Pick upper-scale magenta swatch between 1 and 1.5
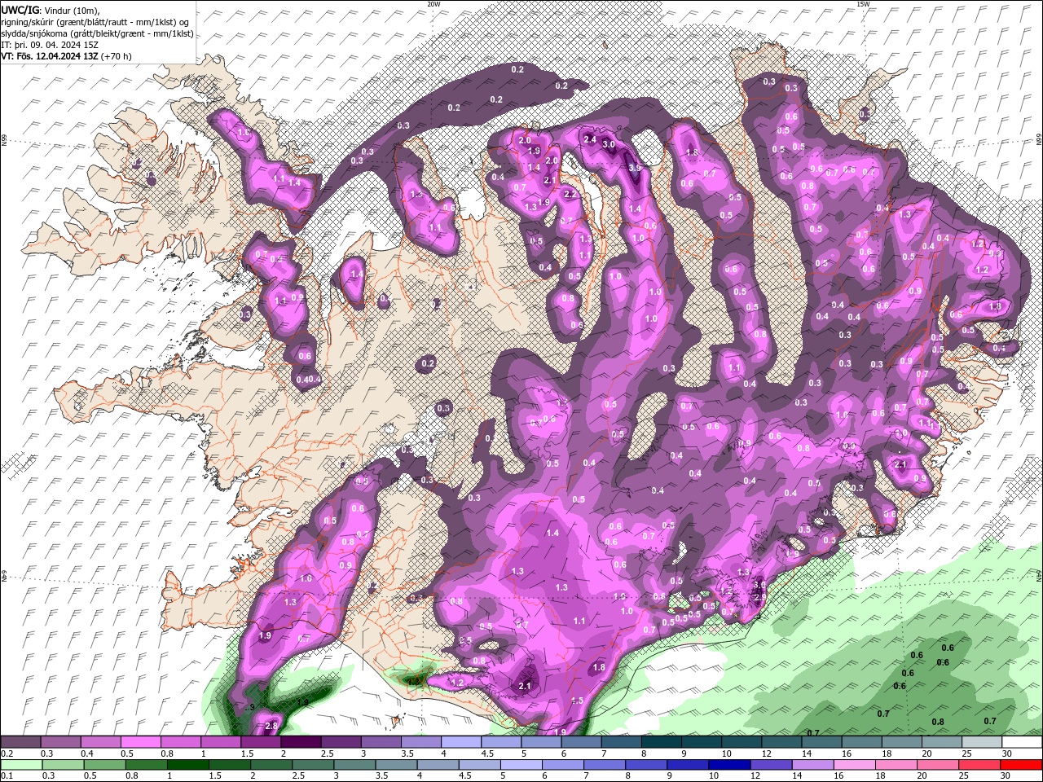 click(x=221, y=742)
